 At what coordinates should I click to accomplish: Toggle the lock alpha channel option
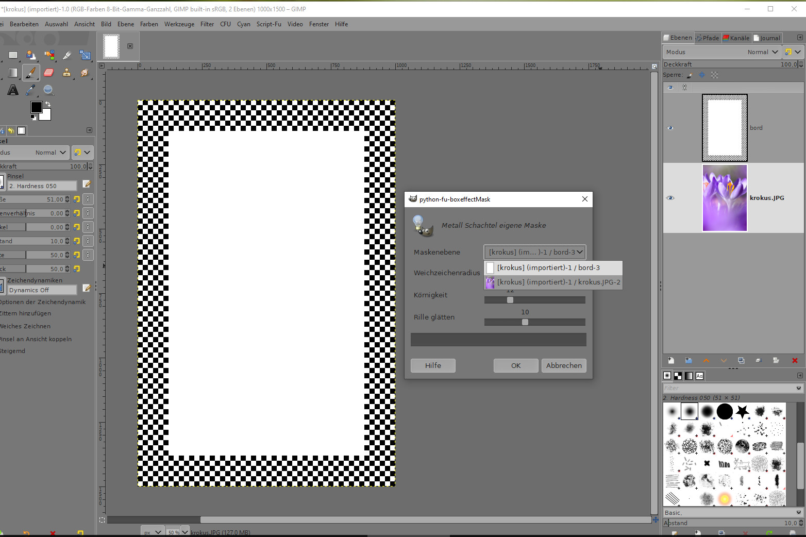point(714,75)
